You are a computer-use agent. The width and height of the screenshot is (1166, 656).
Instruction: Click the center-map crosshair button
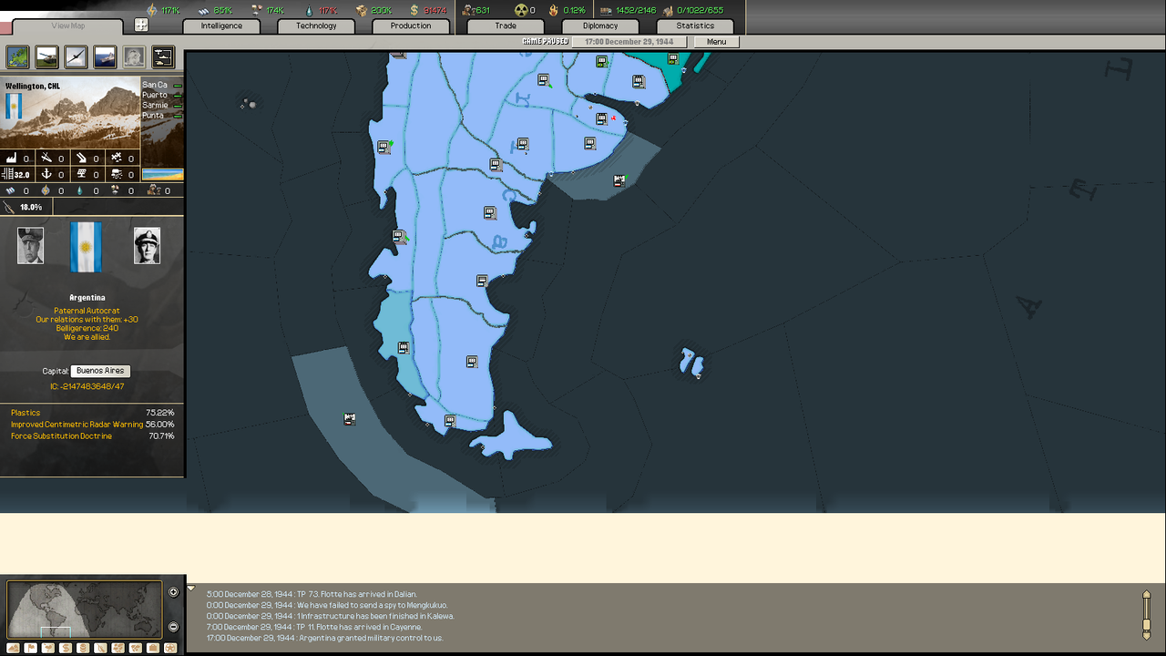(141, 26)
